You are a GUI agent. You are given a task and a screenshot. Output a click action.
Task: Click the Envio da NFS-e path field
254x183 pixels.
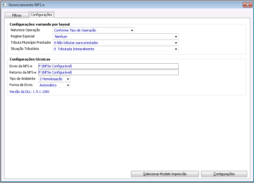pos(108,66)
